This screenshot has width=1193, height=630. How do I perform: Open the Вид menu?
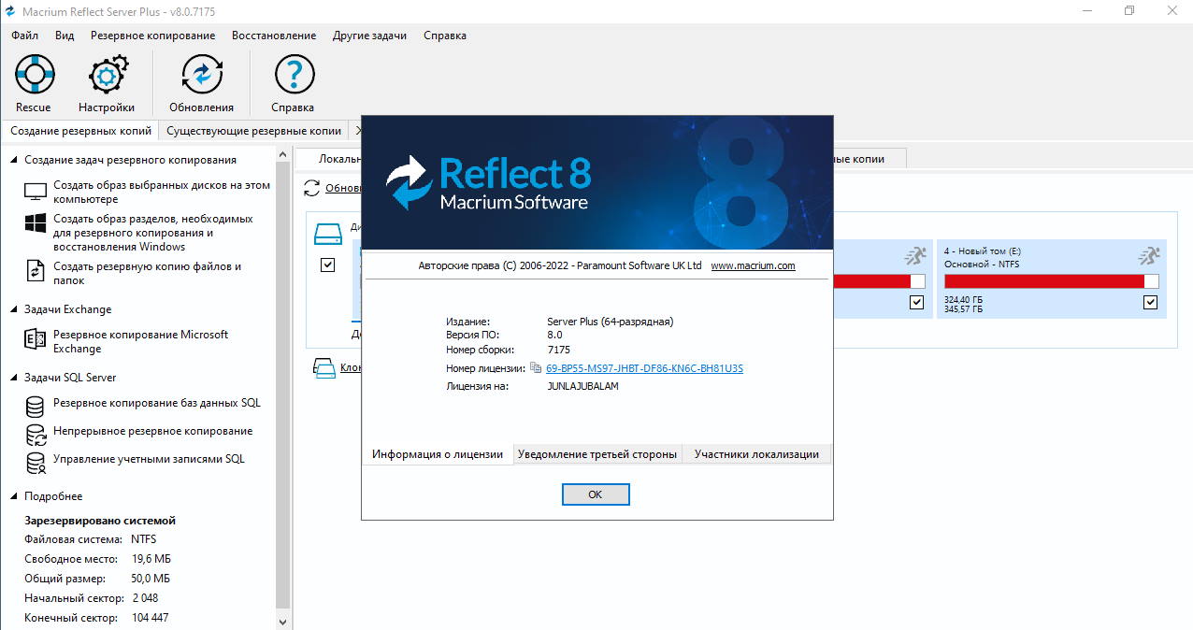65,36
